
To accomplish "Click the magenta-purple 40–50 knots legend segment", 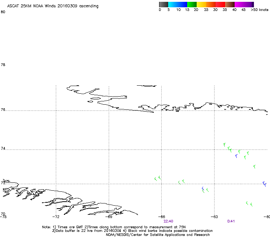I will point(244,4).
